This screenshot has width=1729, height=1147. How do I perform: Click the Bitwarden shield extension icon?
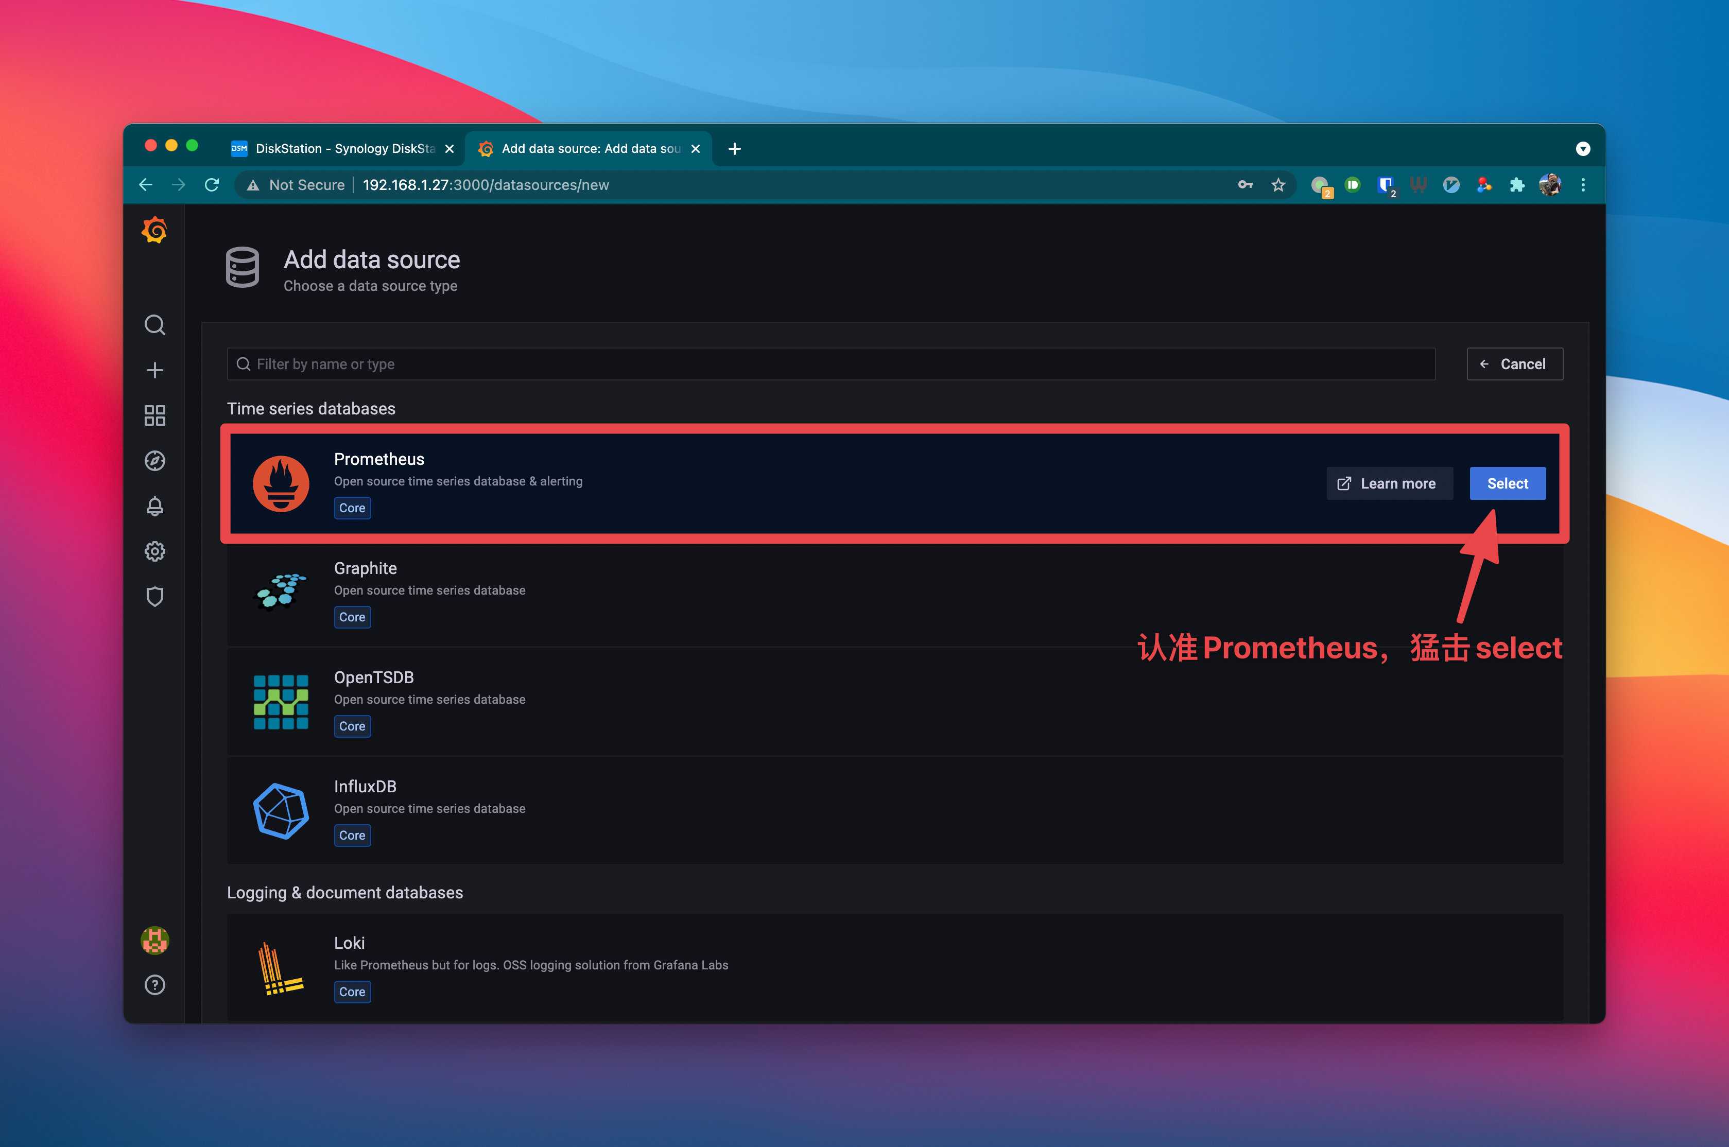pyautogui.click(x=1385, y=186)
